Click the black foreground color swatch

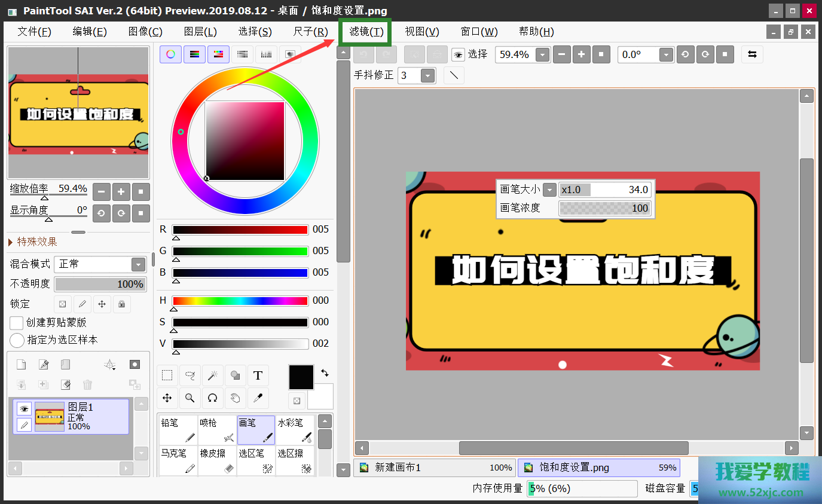[301, 377]
